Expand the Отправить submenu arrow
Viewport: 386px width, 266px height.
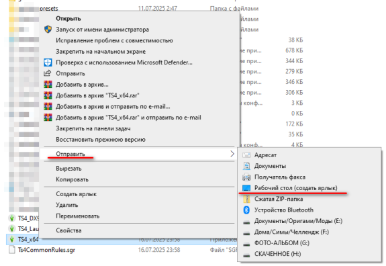pos(232,154)
